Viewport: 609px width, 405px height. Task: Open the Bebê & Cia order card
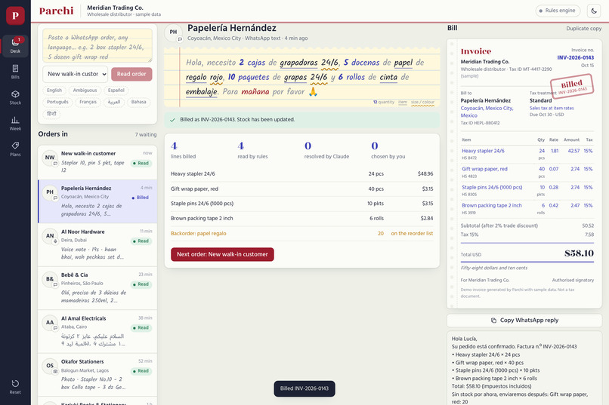(x=97, y=288)
